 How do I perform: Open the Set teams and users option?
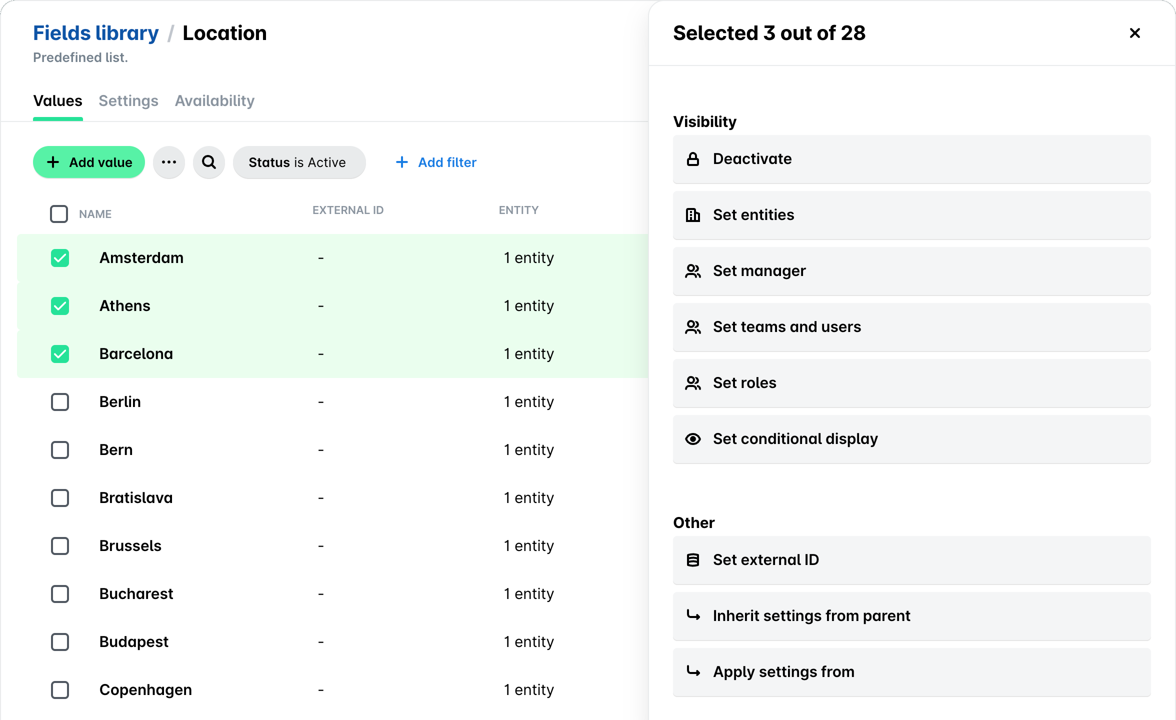[x=912, y=327]
